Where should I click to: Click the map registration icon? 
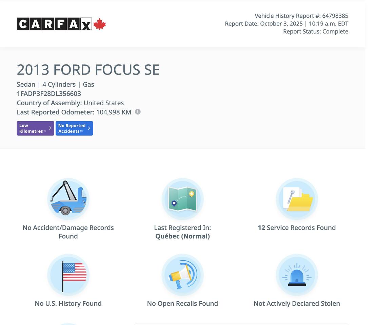[182, 199]
